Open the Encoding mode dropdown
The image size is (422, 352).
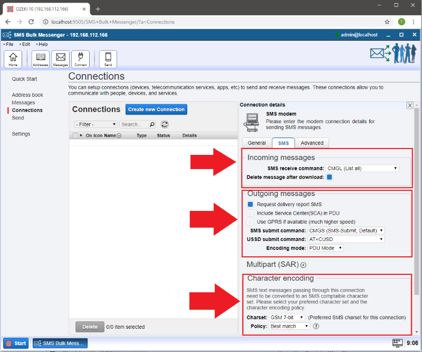[x=325, y=248]
